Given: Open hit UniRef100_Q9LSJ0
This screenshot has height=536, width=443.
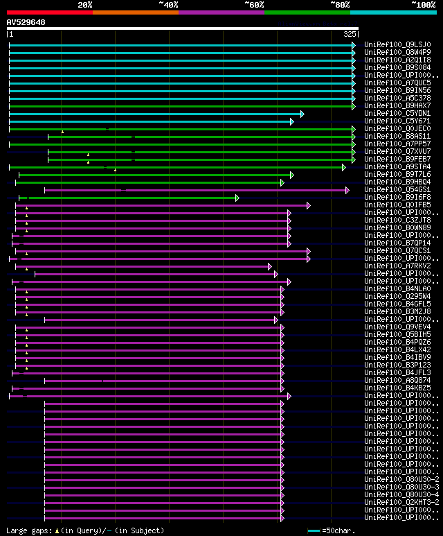Looking at the screenshot, I should pyautogui.click(x=397, y=45).
